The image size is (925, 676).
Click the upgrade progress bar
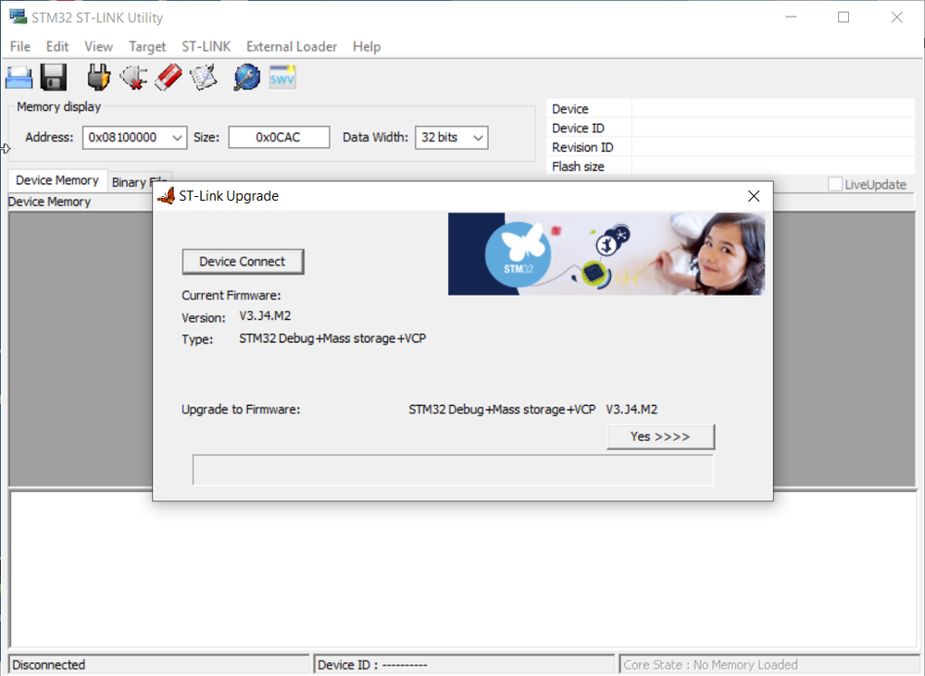453,470
